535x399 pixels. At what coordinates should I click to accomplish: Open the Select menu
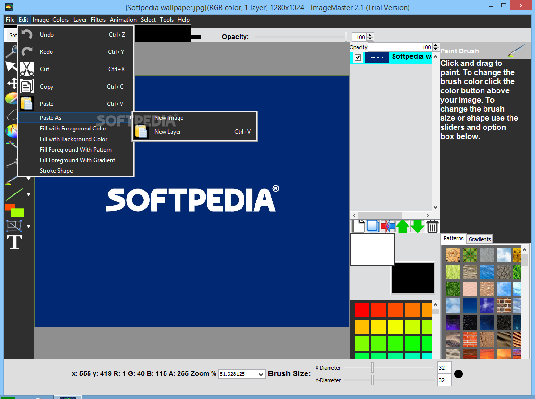(148, 20)
